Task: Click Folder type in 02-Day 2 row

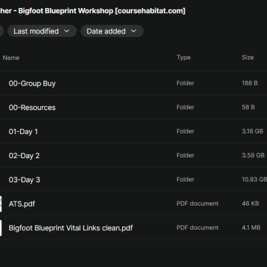Action: coord(186,156)
